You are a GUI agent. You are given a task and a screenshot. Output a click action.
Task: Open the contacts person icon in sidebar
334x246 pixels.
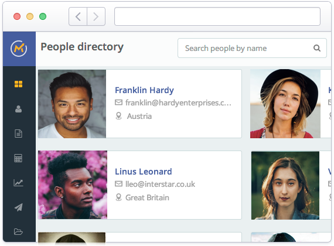coord(18,109)
